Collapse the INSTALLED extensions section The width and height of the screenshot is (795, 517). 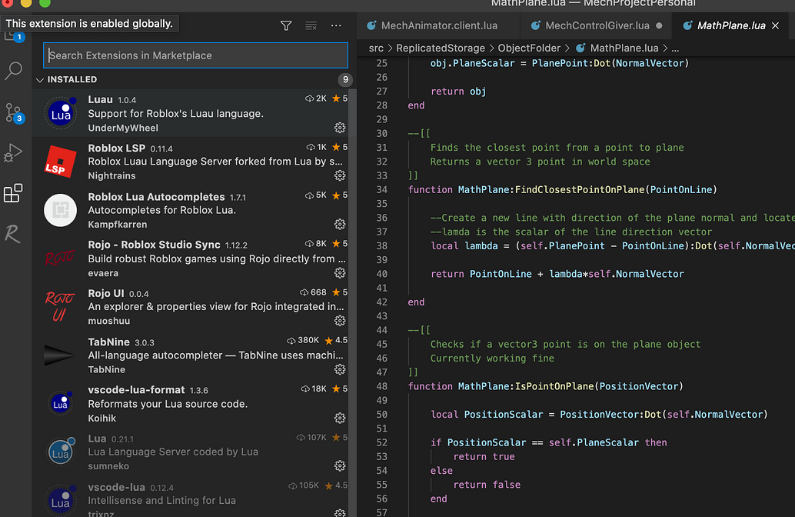click(x=40, y=79)
